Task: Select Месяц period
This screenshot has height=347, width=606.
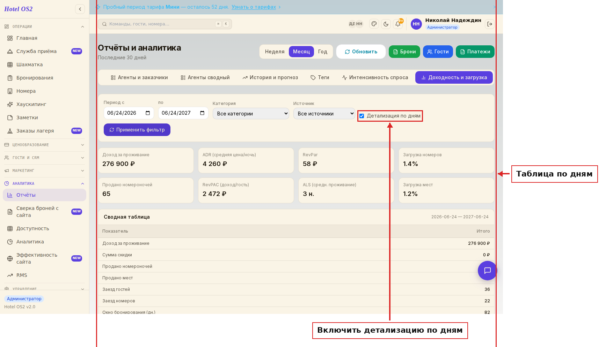Action: tap(301, 52)
